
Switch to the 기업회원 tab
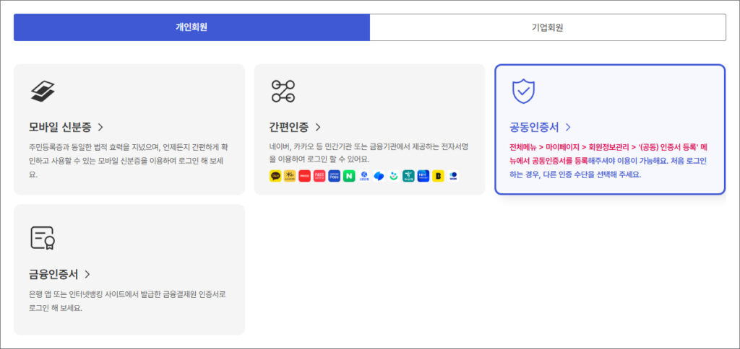(x=547, y=27)
